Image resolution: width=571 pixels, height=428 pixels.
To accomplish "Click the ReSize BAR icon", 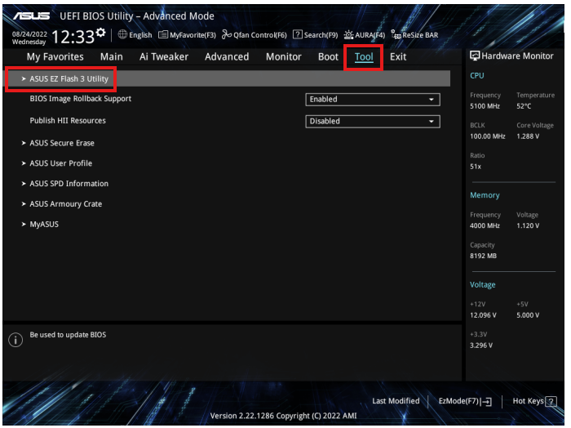I will [x=396, y=34].
